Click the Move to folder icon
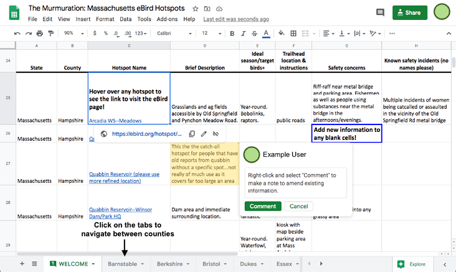The height and width of the screenshot is (280, 456). coord(207,9)
